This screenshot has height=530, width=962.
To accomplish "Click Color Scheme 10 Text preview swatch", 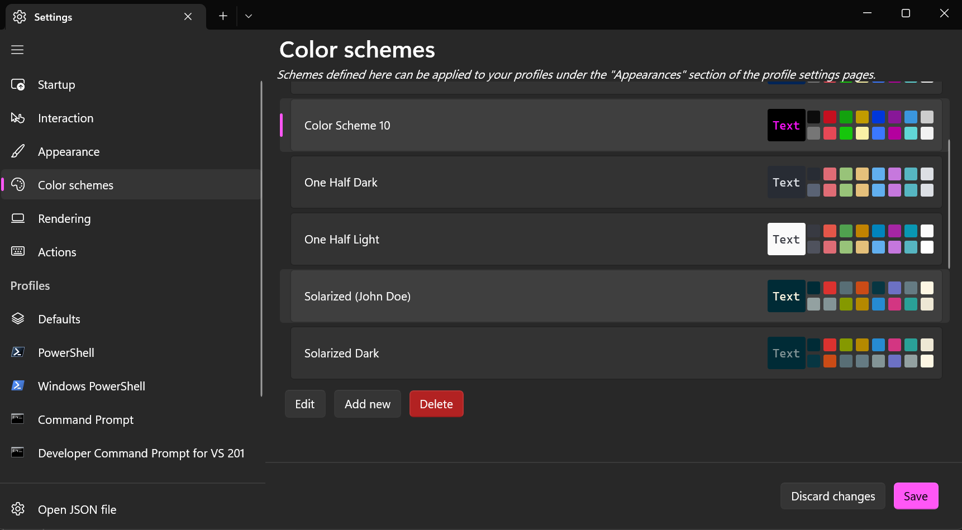I will coord(786,126).
